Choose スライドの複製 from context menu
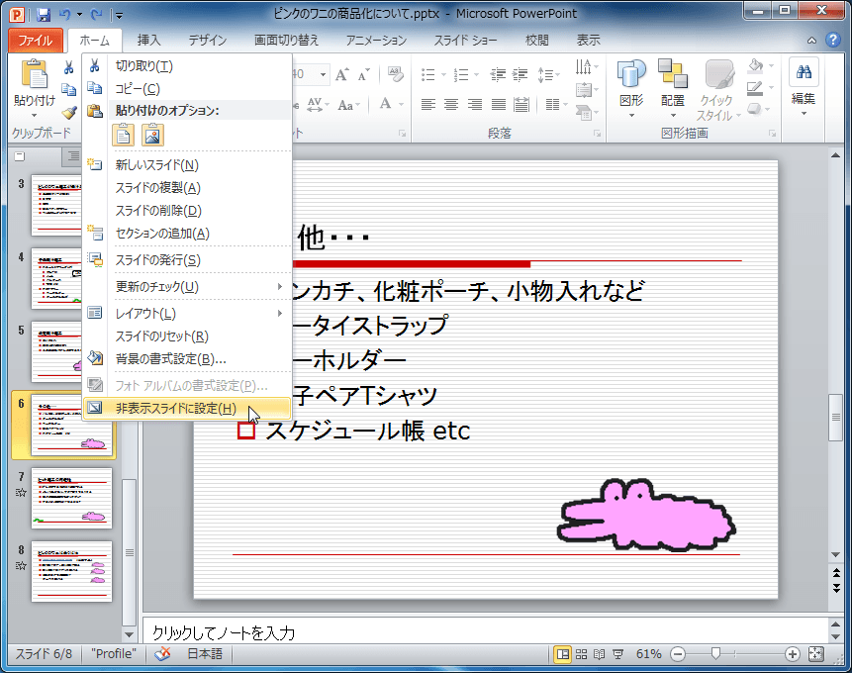 187,188
